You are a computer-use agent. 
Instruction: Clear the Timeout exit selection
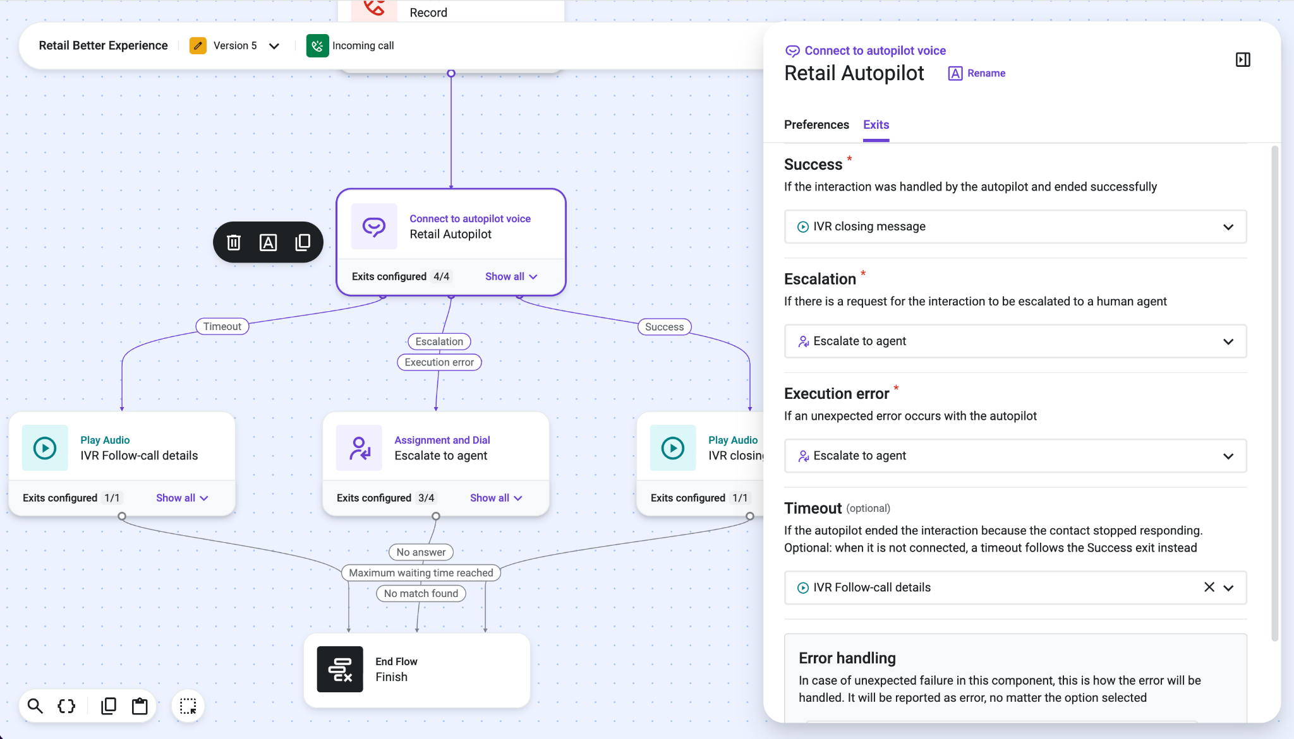[1209, 588]
